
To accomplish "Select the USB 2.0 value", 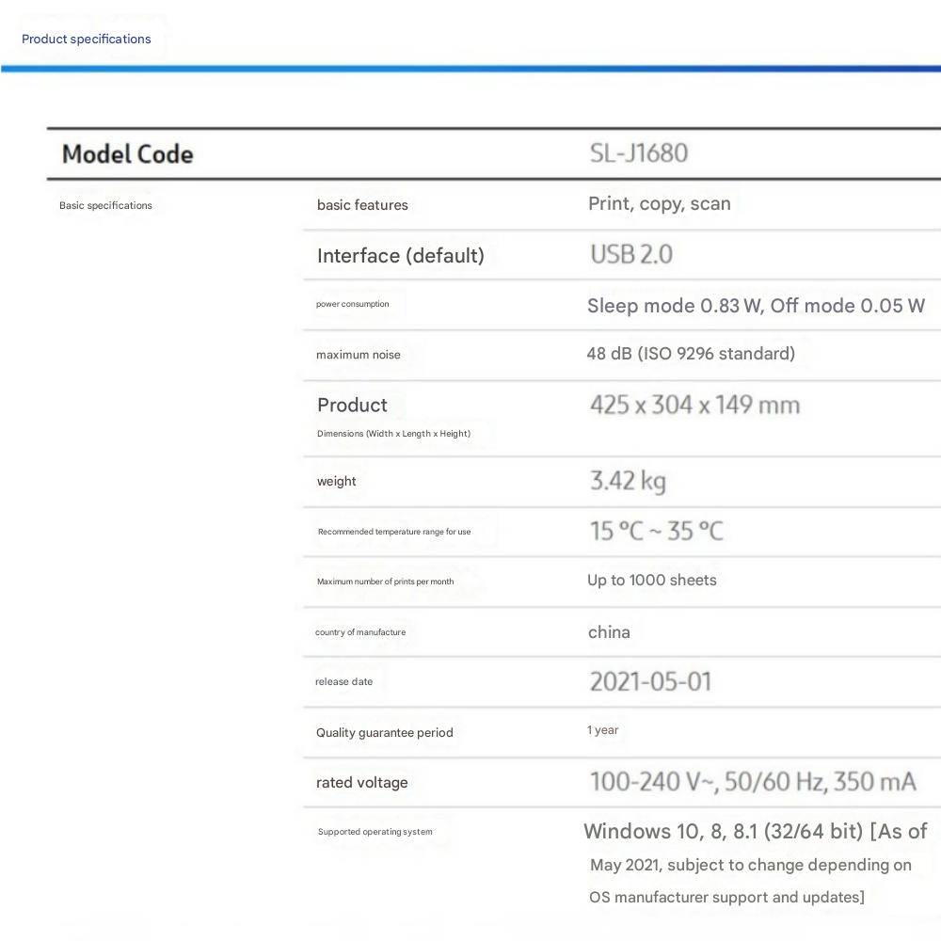I will (x=631, y=254).
